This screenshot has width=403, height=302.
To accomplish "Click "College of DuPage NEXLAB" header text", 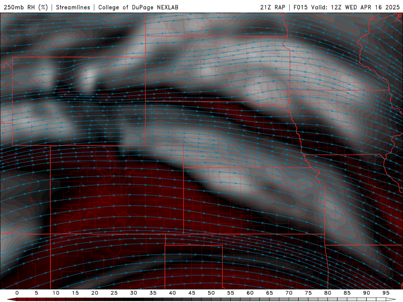I will coord(138,7).
